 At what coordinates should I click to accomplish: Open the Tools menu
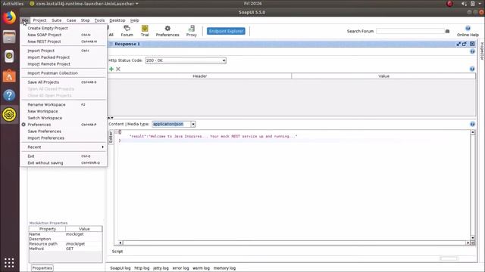[99, 20]
